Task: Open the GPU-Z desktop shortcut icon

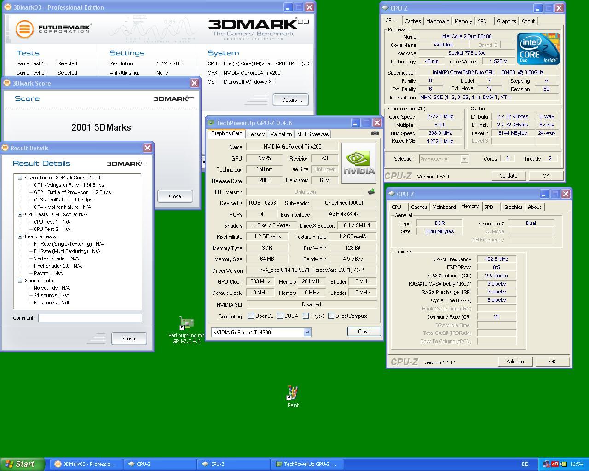Action: [186, 323]
